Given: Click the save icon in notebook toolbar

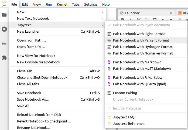Looking at the screenshot, I should point(122,19).
